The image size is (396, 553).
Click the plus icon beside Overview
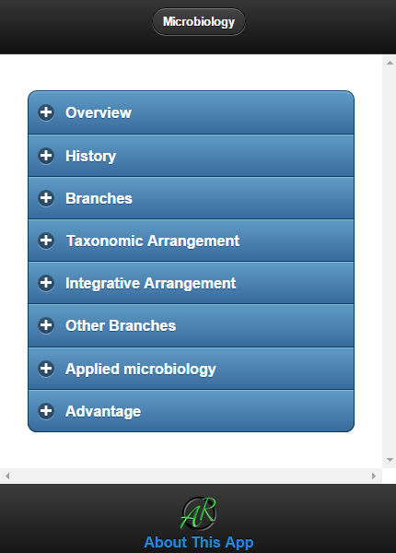(46, 112)
